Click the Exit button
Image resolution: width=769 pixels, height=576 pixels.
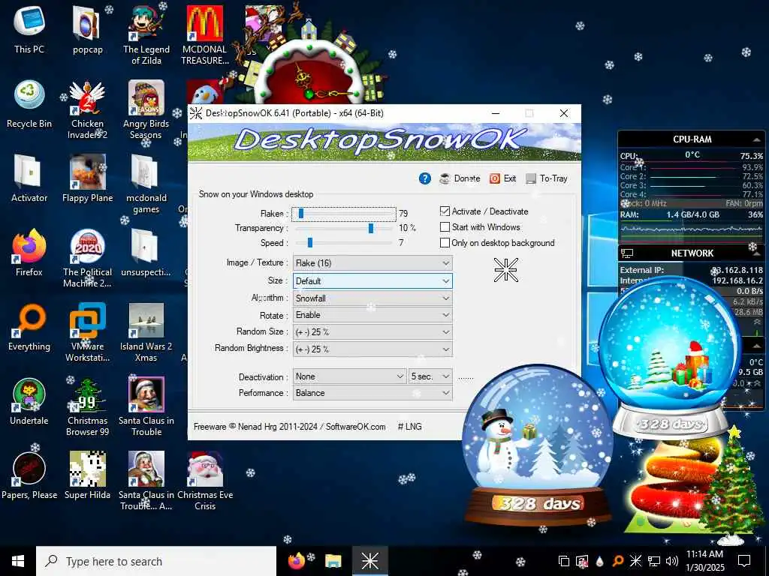[x=502, y=178]
